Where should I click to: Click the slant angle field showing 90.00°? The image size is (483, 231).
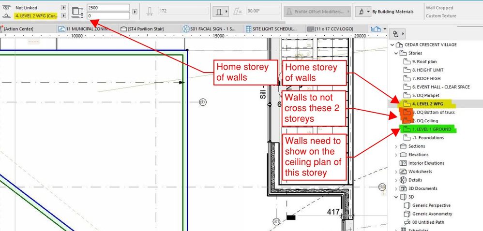(x=263, y=11)
